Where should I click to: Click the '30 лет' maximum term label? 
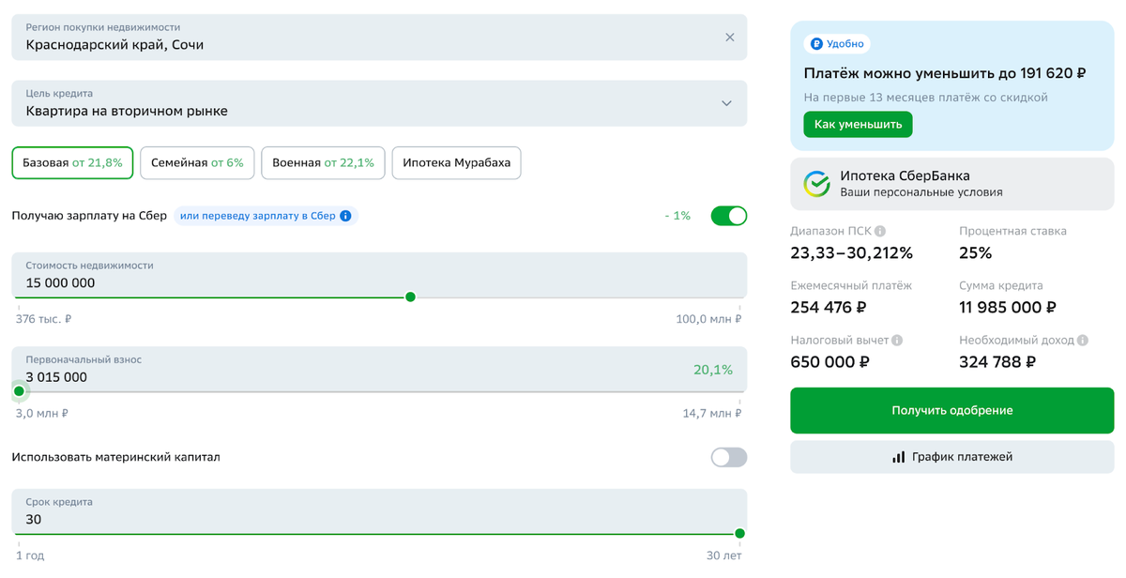pyautogui.click(x=724, y=555)
